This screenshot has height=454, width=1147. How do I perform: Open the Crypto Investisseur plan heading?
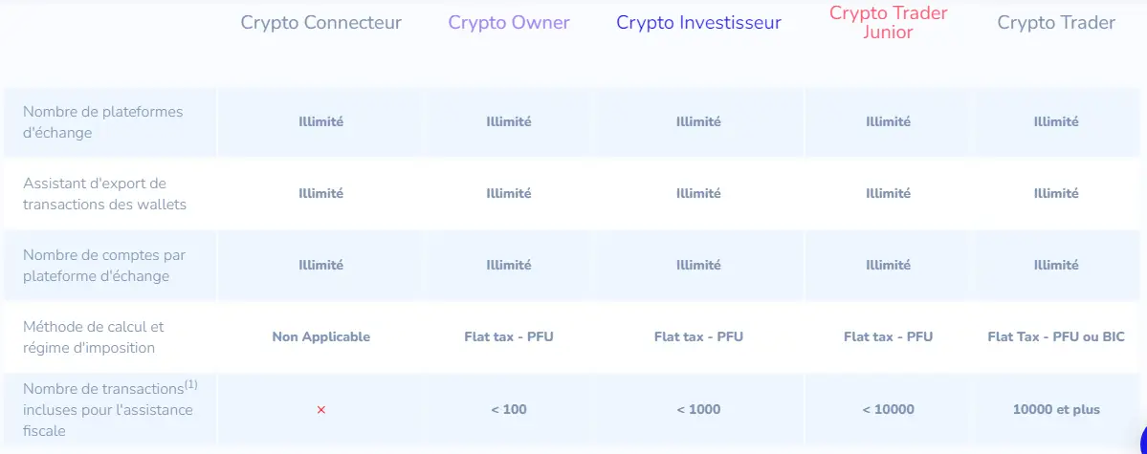pyautogui.click(x=698, y=23)
